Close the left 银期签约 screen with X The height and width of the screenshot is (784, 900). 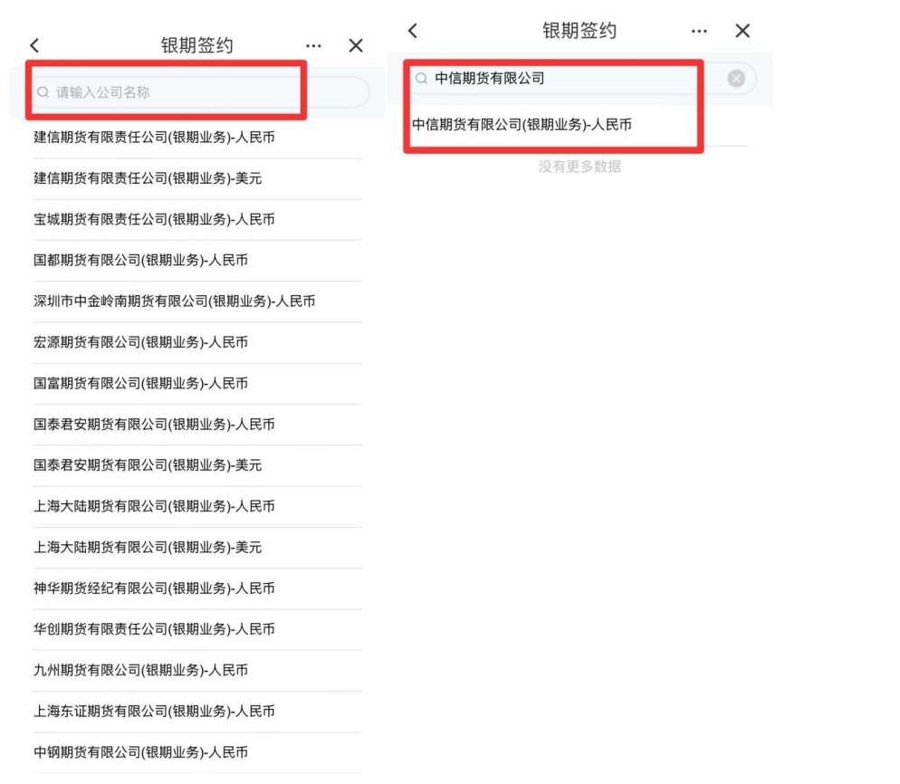coord(356,45)
